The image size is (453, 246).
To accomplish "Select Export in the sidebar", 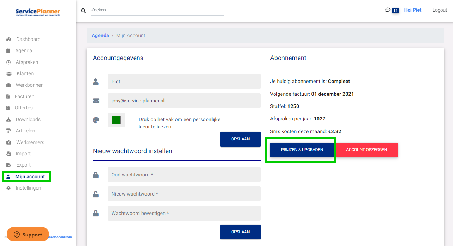I will [x=24, y=165].
